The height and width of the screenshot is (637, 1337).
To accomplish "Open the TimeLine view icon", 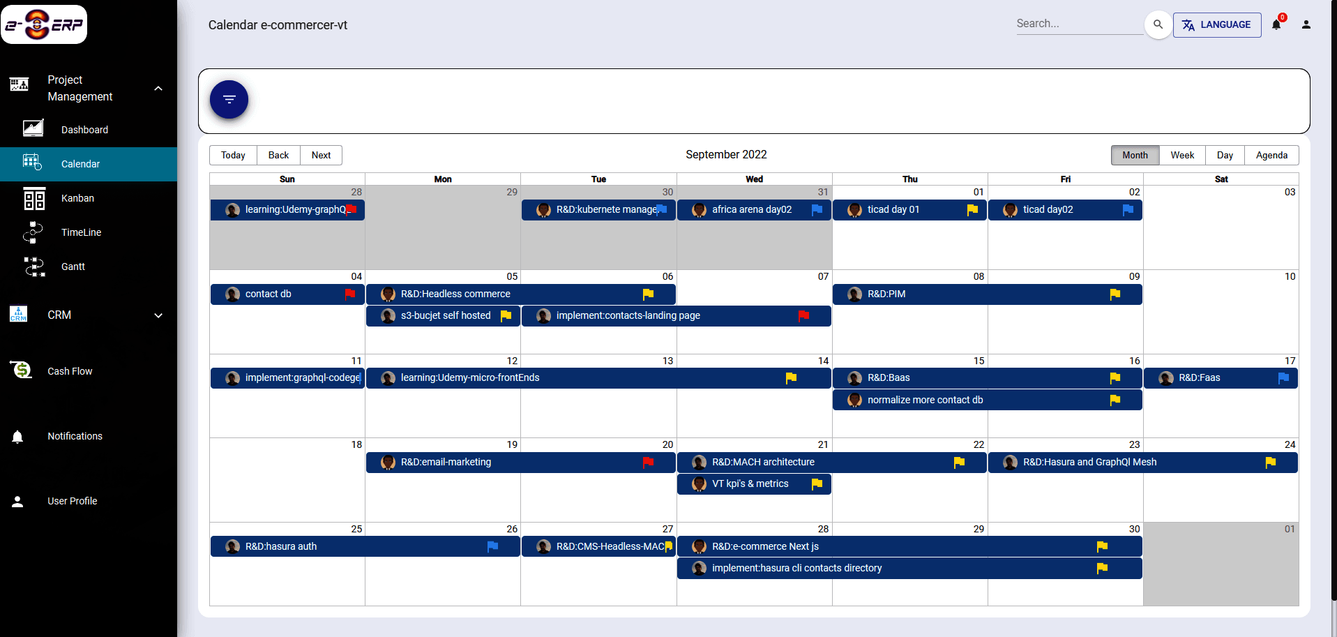I will (33, 232).
